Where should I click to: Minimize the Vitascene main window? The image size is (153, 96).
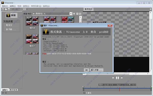point(139,3)
